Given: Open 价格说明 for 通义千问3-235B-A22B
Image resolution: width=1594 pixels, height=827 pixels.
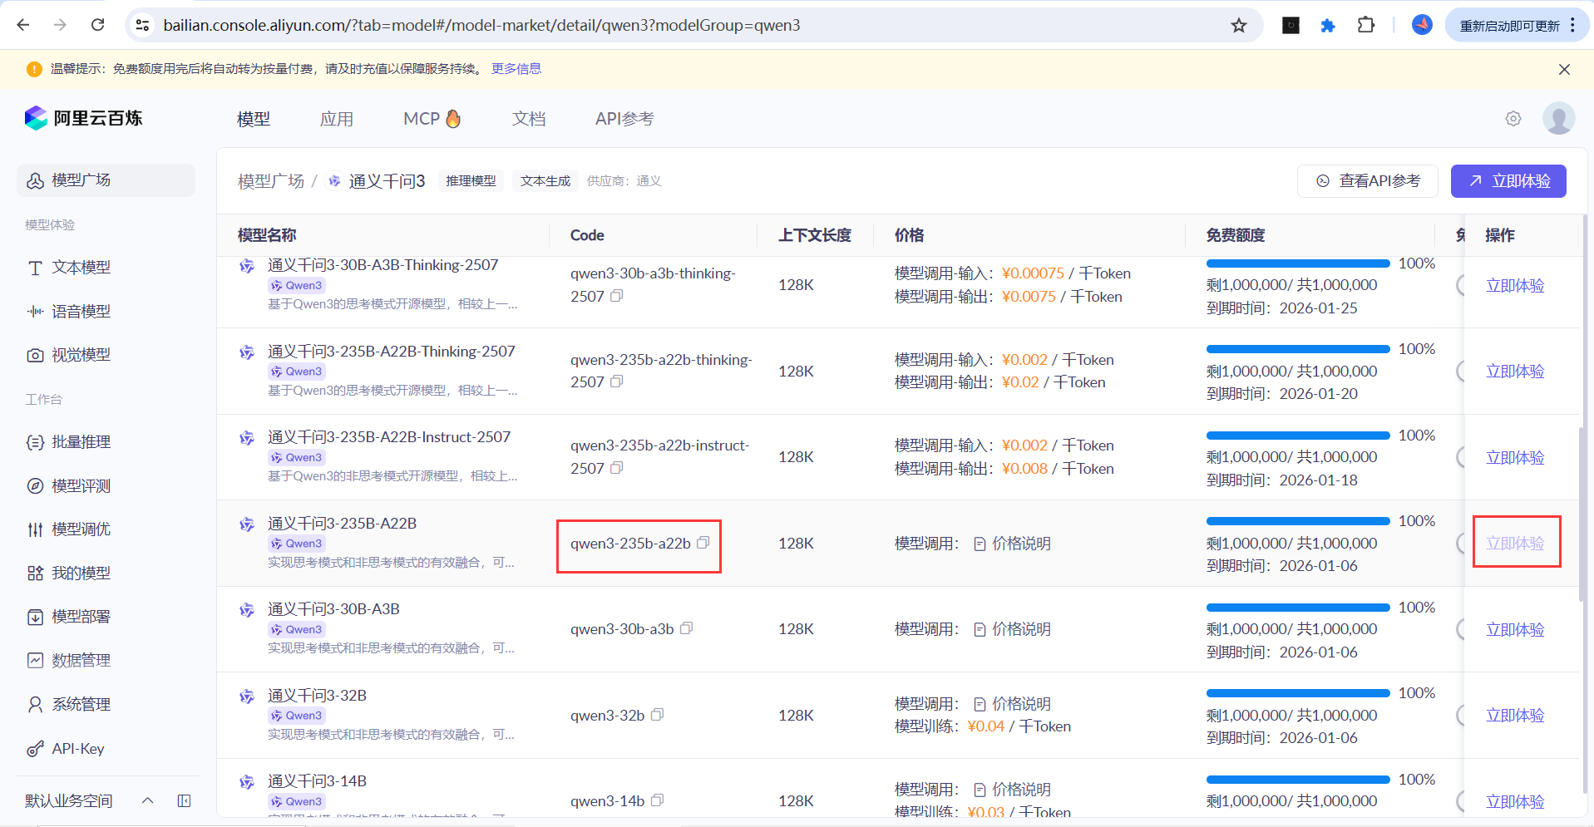Looking at the screenshot, I should (x=1012, y=544).
